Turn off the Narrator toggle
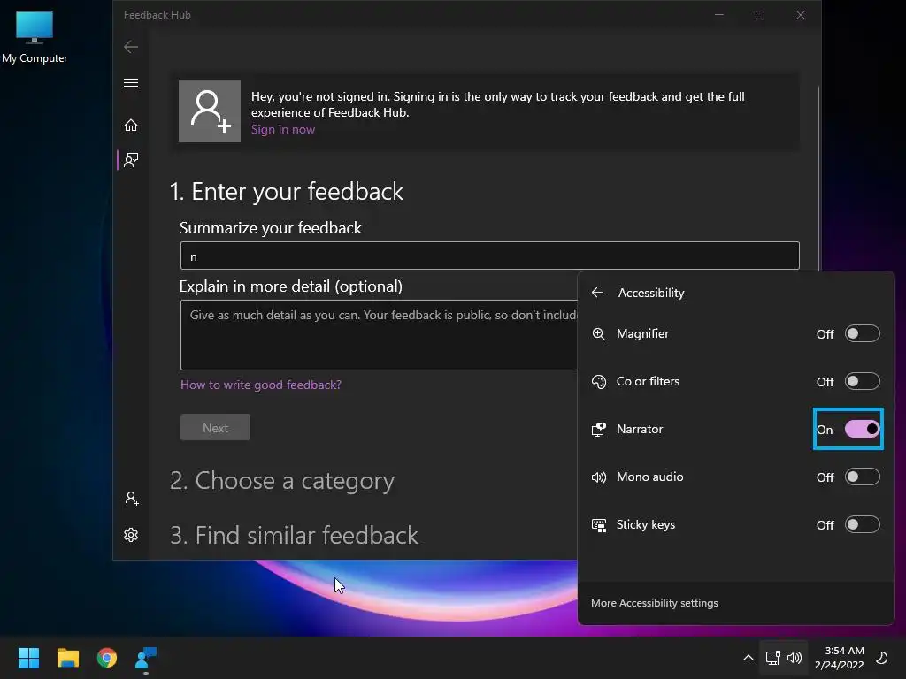This screenshot has height=679, width=906. 862,429
